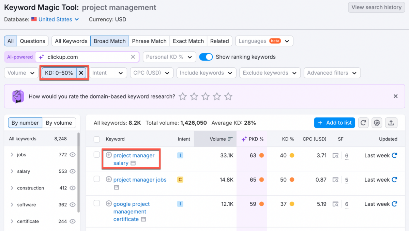Click KD: 0–50% filter label
Screen dimensions: 409x231
(59, 73)
